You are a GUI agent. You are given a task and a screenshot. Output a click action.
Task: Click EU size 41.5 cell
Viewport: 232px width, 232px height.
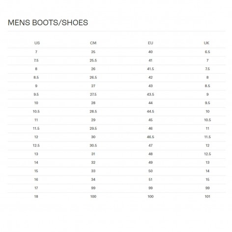click(x=150, y=69)
